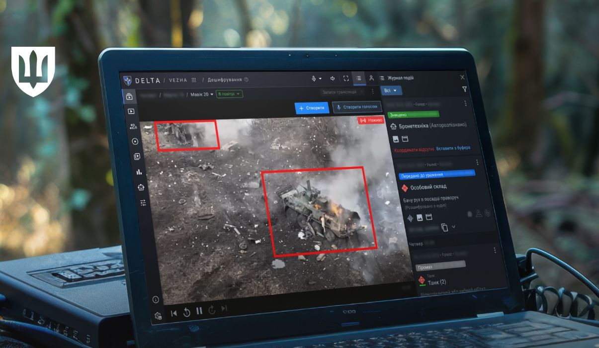This screenshot has width=599, height=348.
Task: Open three-dot menu of Особовий склад event
Action: coord(477,163)
